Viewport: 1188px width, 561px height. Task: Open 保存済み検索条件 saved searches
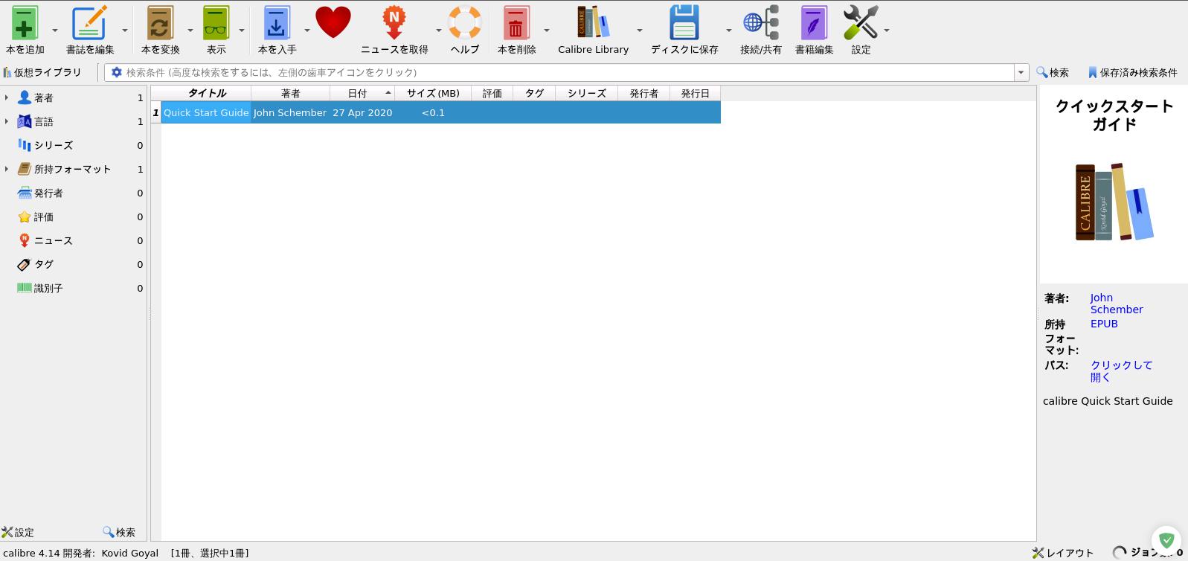click(1132, 72)
